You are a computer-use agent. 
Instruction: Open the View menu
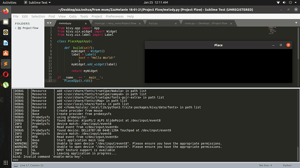pos(62,16)
